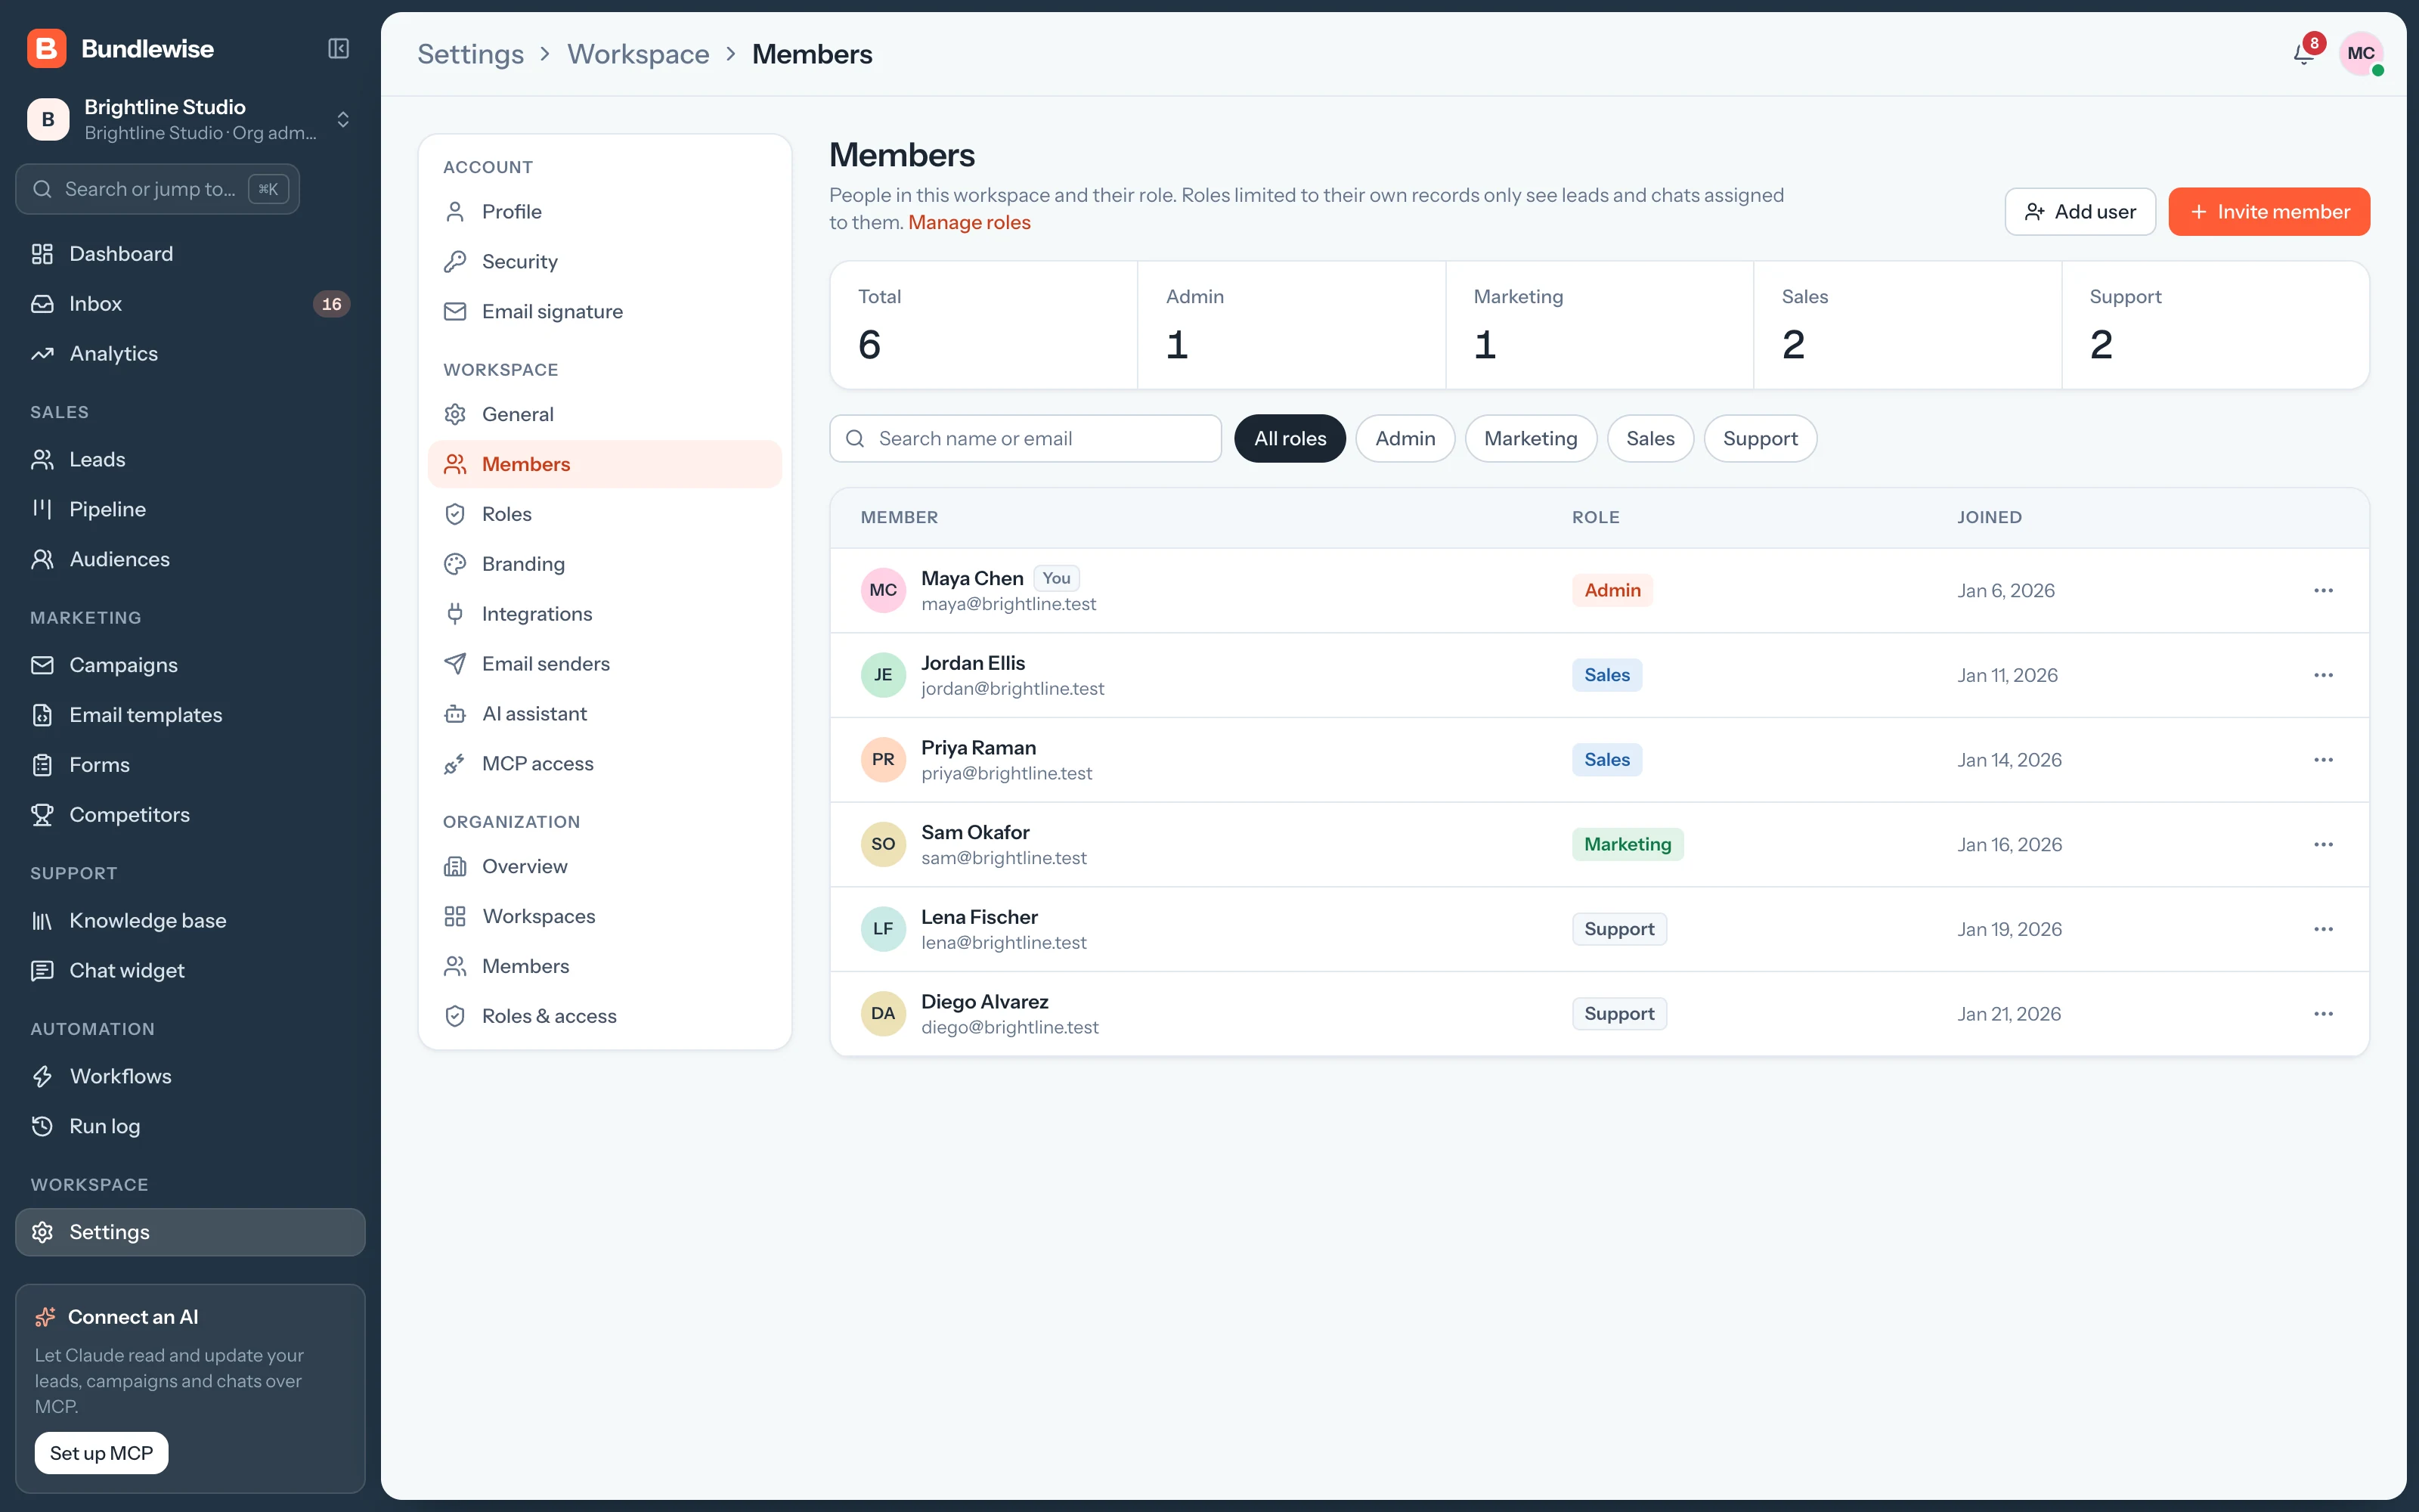This screenshot has height=1512, width=2419.
Task: Open Email templates in the sidebar
Action: coord(190,715)
